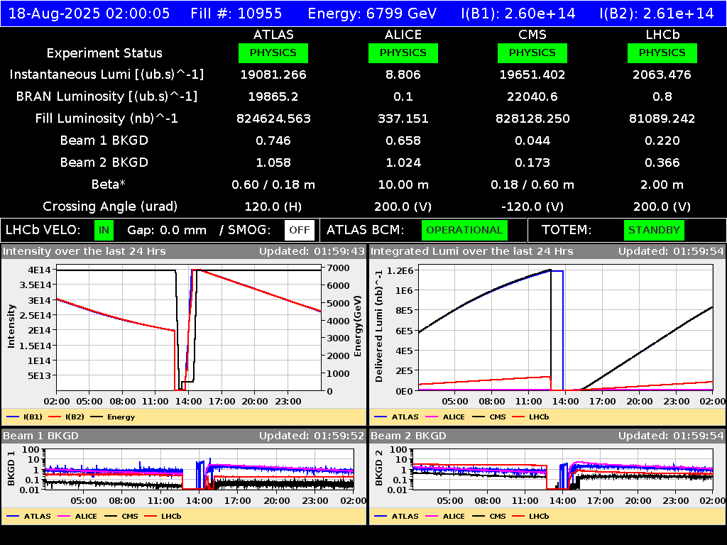Select LHCb legend entry in Beam 2 BKGD chart
Screen dimensions: 727x545
tap(530, 516)
